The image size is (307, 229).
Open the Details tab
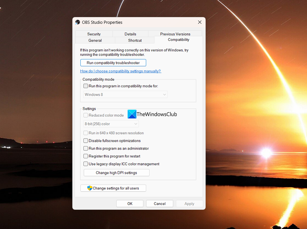(130, 34)
